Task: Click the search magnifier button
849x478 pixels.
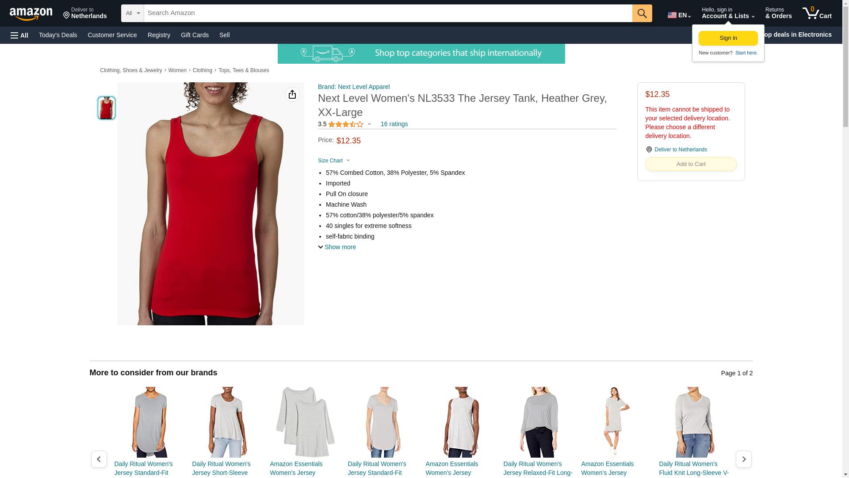Action: (x=642, y=13)
